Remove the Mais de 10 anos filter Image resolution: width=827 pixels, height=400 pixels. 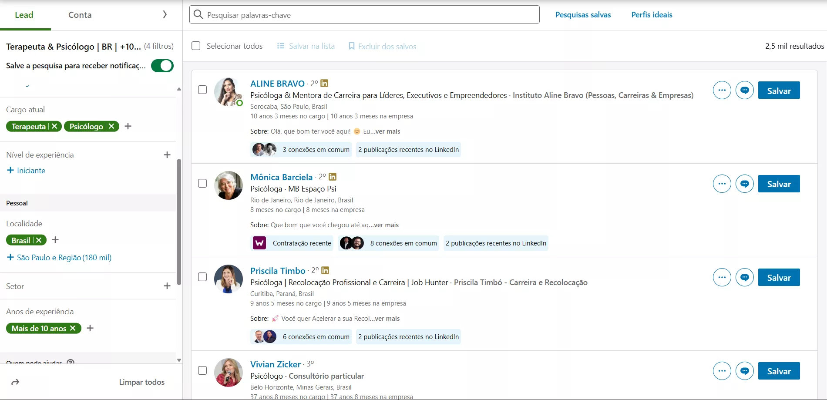tap(73, 328)
